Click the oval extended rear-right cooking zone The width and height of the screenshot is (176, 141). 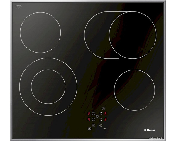pyautogui.click(x=120, y=35)
